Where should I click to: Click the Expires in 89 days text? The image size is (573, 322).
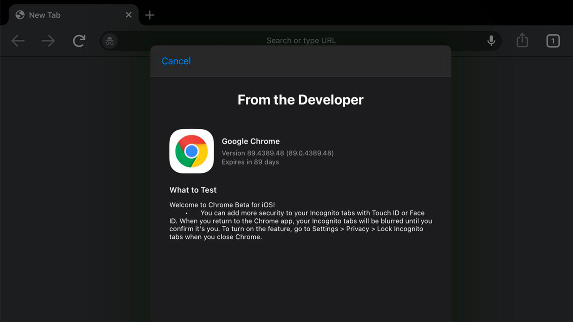(250, 162)
